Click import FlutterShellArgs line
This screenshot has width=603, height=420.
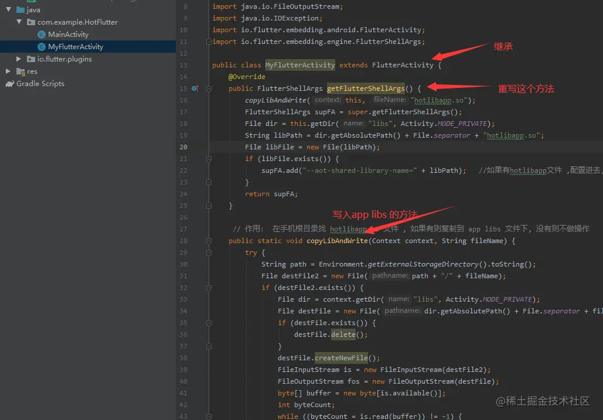coord(318,42)
